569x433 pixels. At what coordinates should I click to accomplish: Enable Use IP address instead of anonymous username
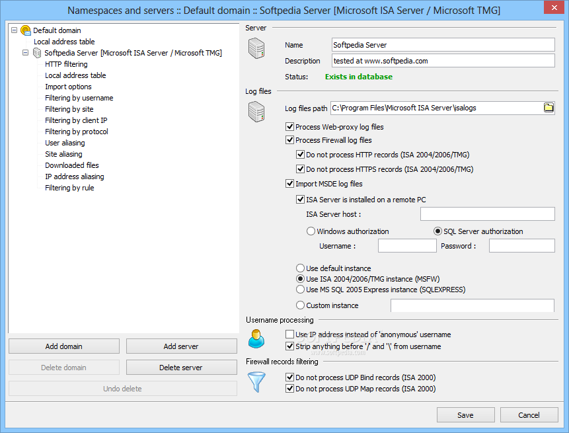pyautogui.click(x=289, y=334)
